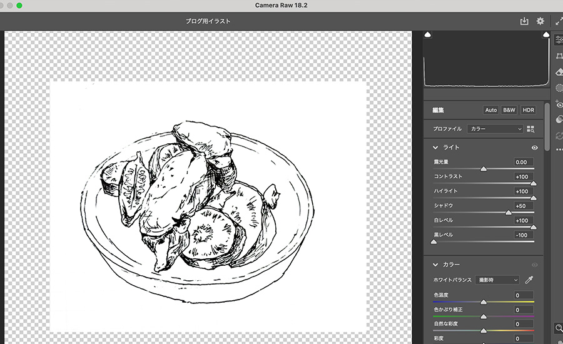
Task: Toggle the ライト panel visibility eye
Action: click(x=535, y=148)
